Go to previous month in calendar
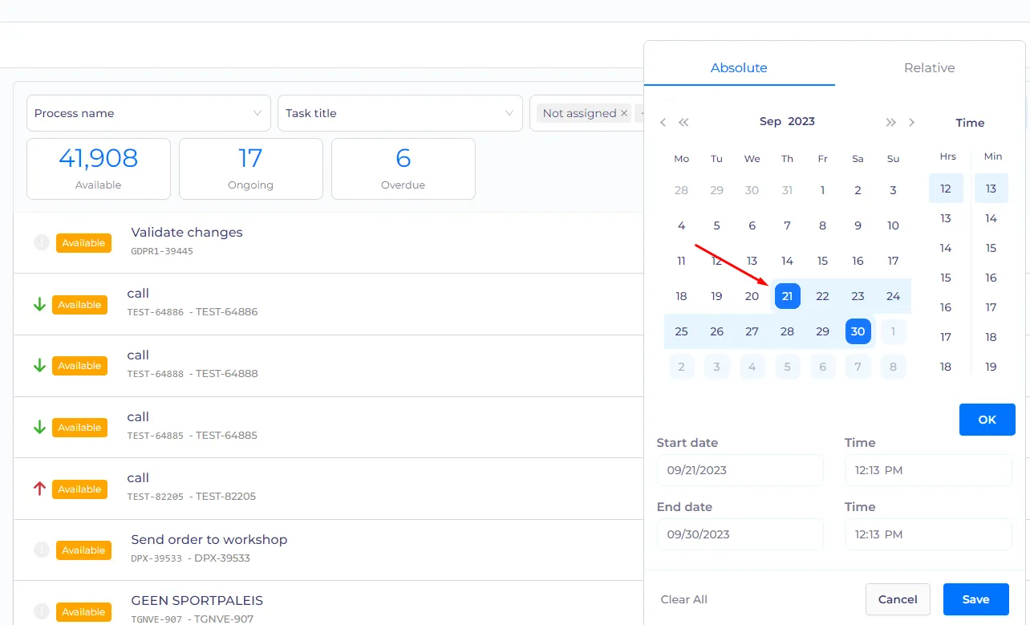 pos(663,123)
